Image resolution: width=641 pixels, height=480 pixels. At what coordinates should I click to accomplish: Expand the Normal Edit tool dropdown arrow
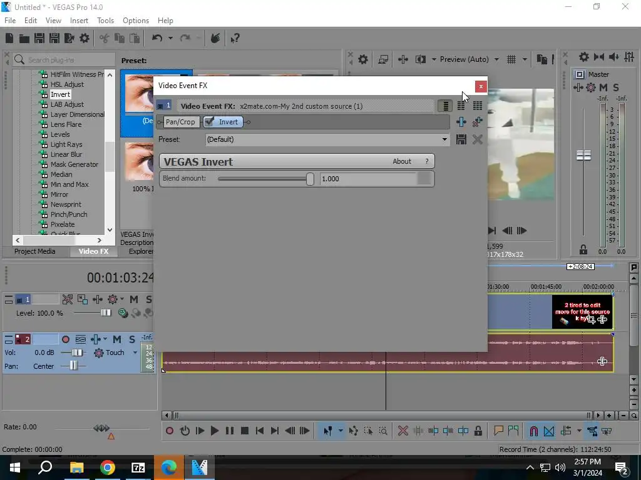tap(341, 431)
